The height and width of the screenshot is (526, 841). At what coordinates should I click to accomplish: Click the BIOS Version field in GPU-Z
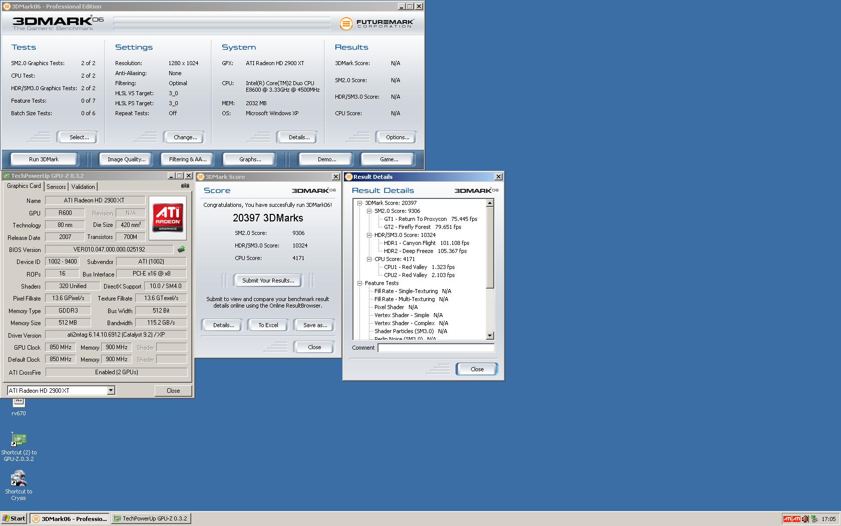click(109, 249)
